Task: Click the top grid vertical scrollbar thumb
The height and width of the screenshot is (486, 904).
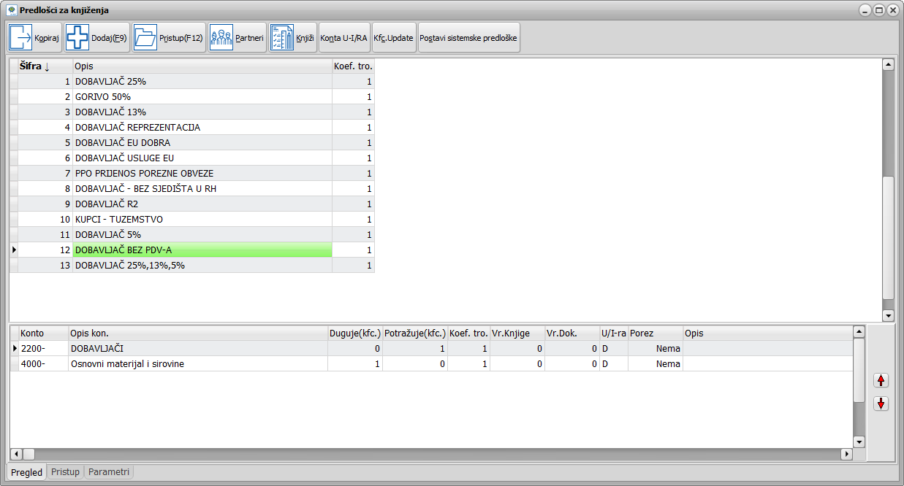Action: (888, 237)
